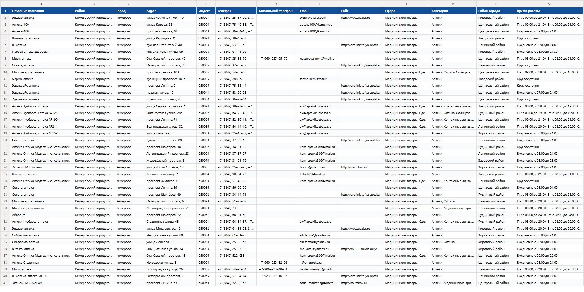The image size is (584, 292).
Task: Click the cell 'Юта ко, аптека'
Action: 41,249
